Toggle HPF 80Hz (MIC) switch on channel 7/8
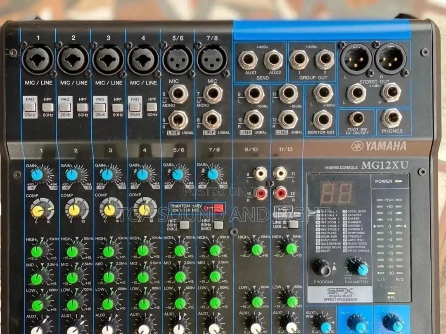The height and width of the screenshot is (334, 446). pyautogui.click(x=218, y=225)
